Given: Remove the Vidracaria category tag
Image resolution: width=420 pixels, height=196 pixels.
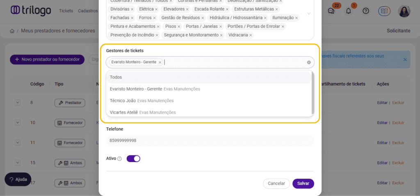Looking at the screenshot, I should pos(251,35).
